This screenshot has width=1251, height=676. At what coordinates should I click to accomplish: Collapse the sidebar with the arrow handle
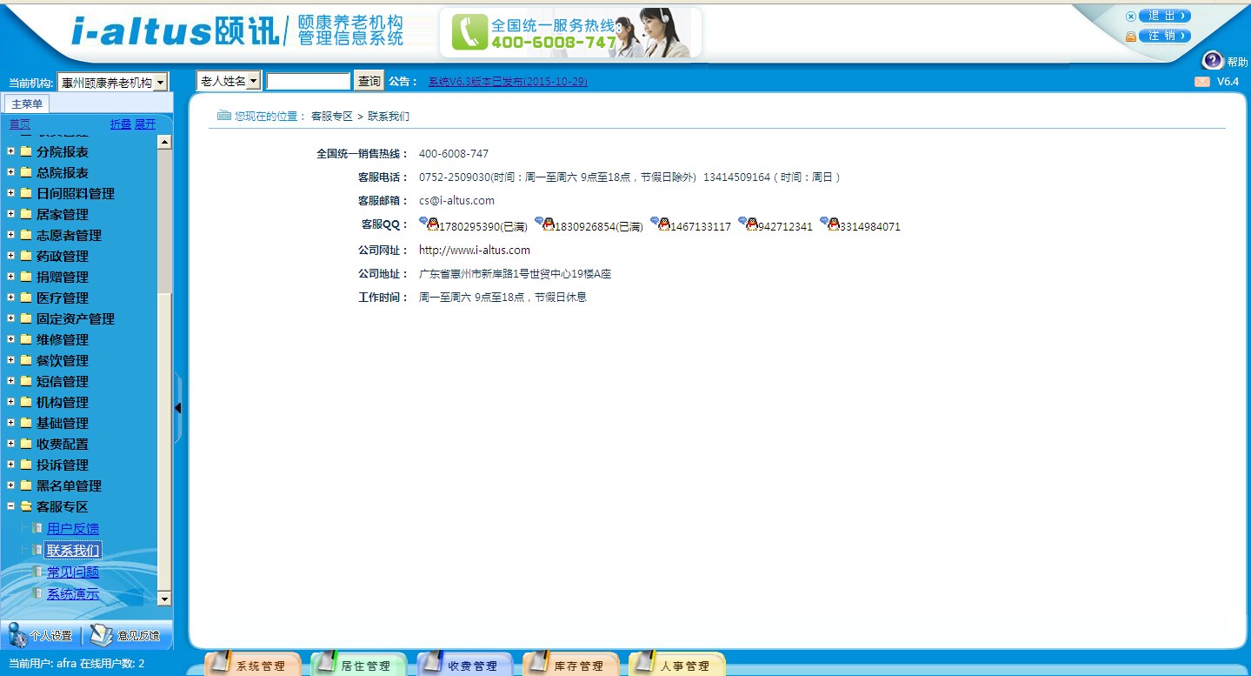point(177,407)
